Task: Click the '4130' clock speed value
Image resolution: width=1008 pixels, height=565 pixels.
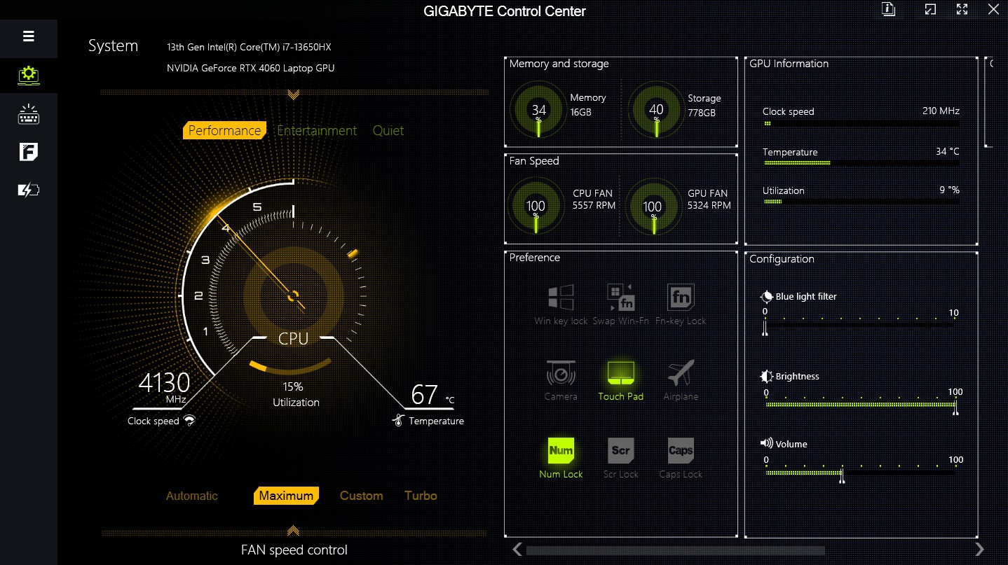Action: click(164, 382)
